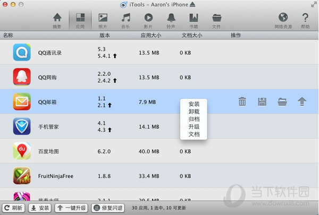This screenshot has height=215, width=319.
Task: Click the 14.1 MB size of 手机管家
Action: [149, 127]
